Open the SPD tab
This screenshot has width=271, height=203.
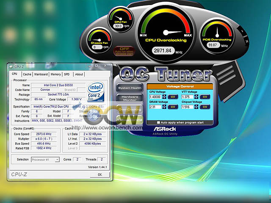[67, 74]
